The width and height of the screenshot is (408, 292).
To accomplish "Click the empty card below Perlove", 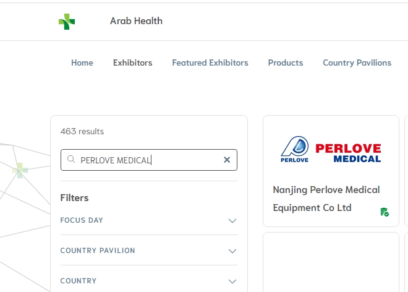I will point(331,262).
